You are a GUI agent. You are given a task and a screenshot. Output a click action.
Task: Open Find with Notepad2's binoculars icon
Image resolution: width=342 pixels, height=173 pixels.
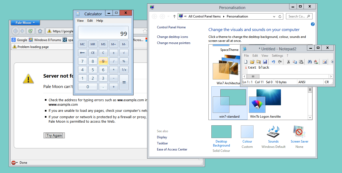tap(310, 62)
